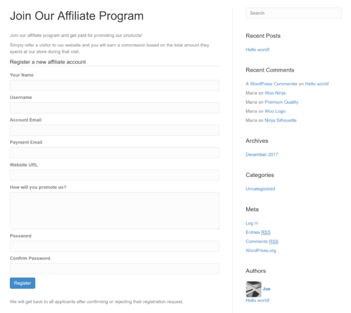Visit the Woo Ninja comment link
This screenshot has width=351, height=313.
click(275, 93)
